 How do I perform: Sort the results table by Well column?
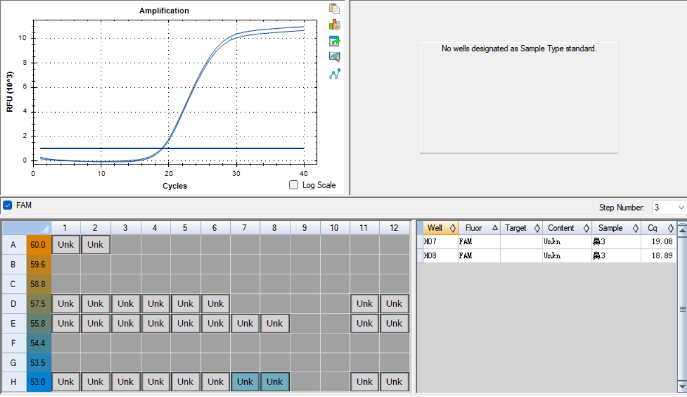tap(441, 228)
